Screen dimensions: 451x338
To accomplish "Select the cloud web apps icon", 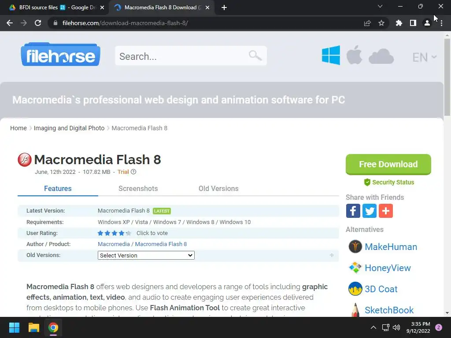I will (x=381, y=56).
